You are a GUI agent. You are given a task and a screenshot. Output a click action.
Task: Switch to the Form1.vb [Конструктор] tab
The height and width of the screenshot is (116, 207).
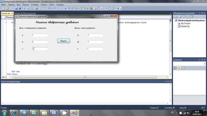pos(25,13)
